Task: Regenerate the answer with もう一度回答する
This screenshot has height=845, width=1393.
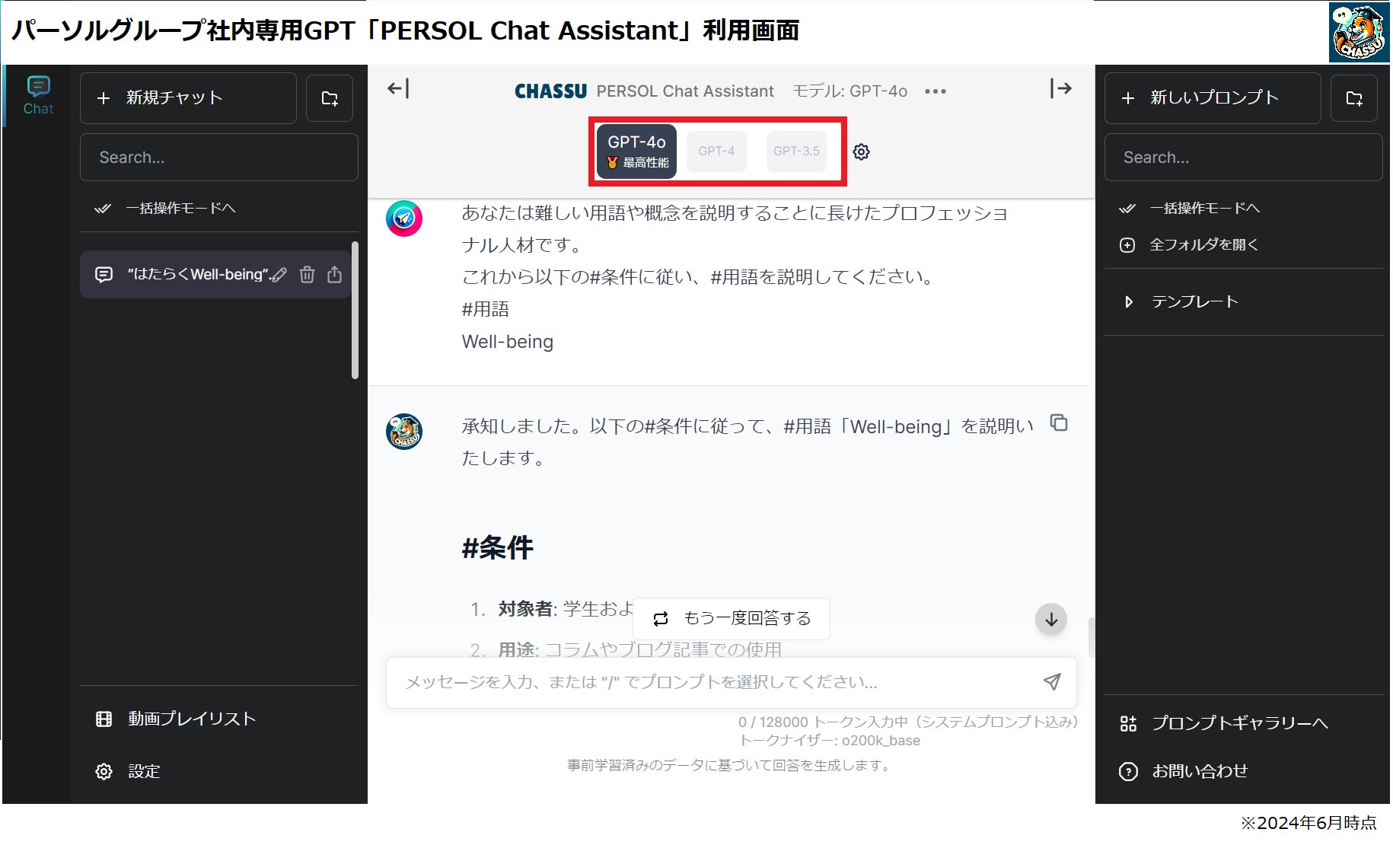Action: click(x=732, y=619)
